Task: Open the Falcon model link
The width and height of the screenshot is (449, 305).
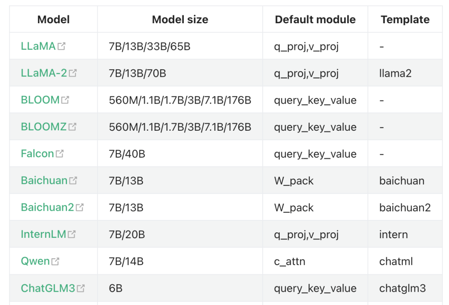Action: [37, 154]
